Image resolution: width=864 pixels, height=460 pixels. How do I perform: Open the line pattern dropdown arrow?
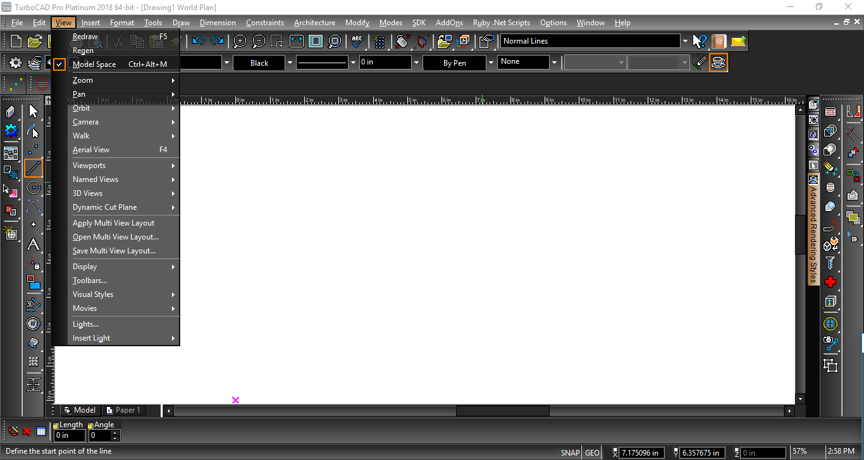[353, 63]
